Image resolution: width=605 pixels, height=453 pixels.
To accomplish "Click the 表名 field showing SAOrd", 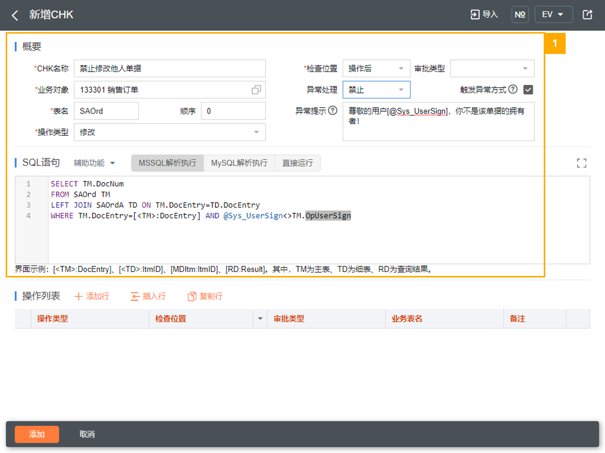I will tap(106, 111).
